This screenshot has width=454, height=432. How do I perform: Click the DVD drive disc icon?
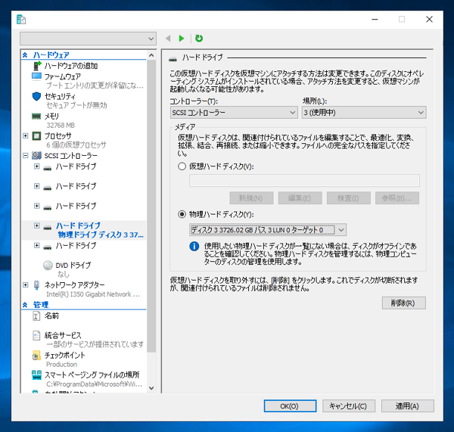(x=48, y=266)
